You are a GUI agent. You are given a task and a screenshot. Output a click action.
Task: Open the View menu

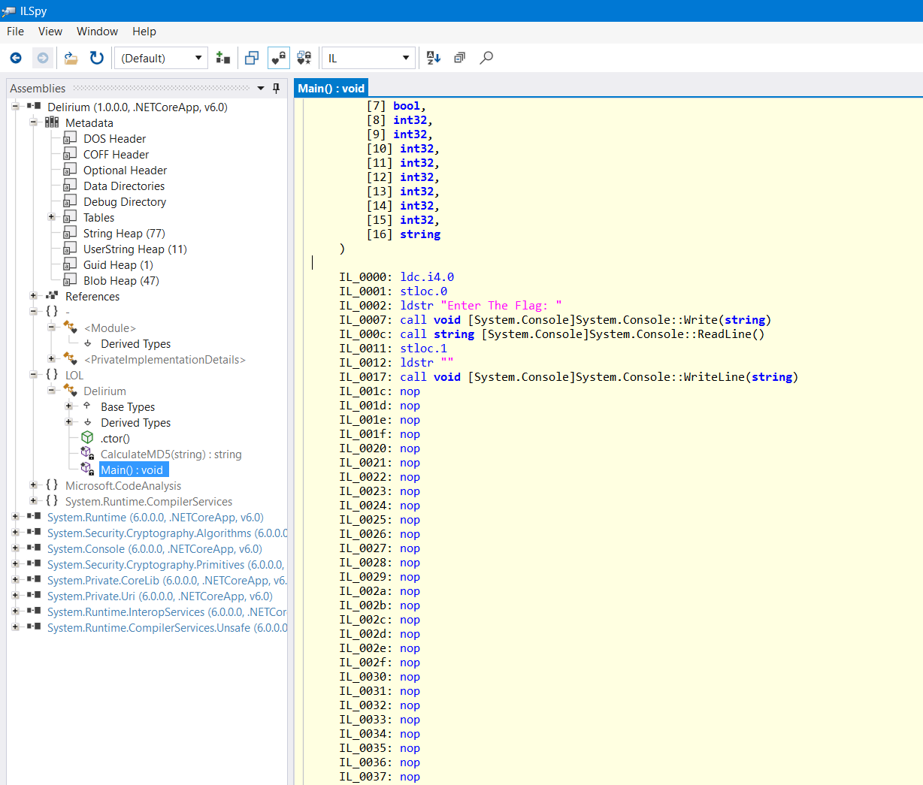pyautogui.click(x=50, y=32)
